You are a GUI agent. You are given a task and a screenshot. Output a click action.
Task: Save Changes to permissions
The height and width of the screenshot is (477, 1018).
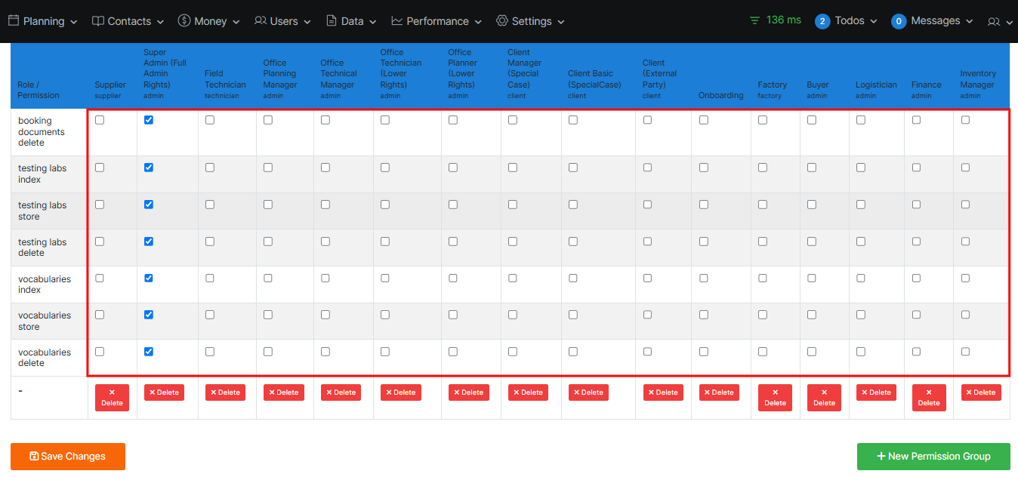68,457
